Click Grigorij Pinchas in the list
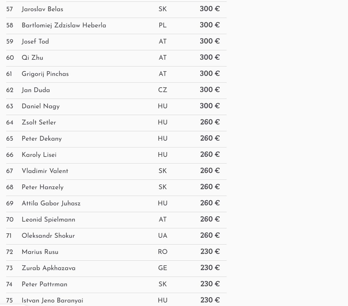348x306 pixels. (45, 74)
